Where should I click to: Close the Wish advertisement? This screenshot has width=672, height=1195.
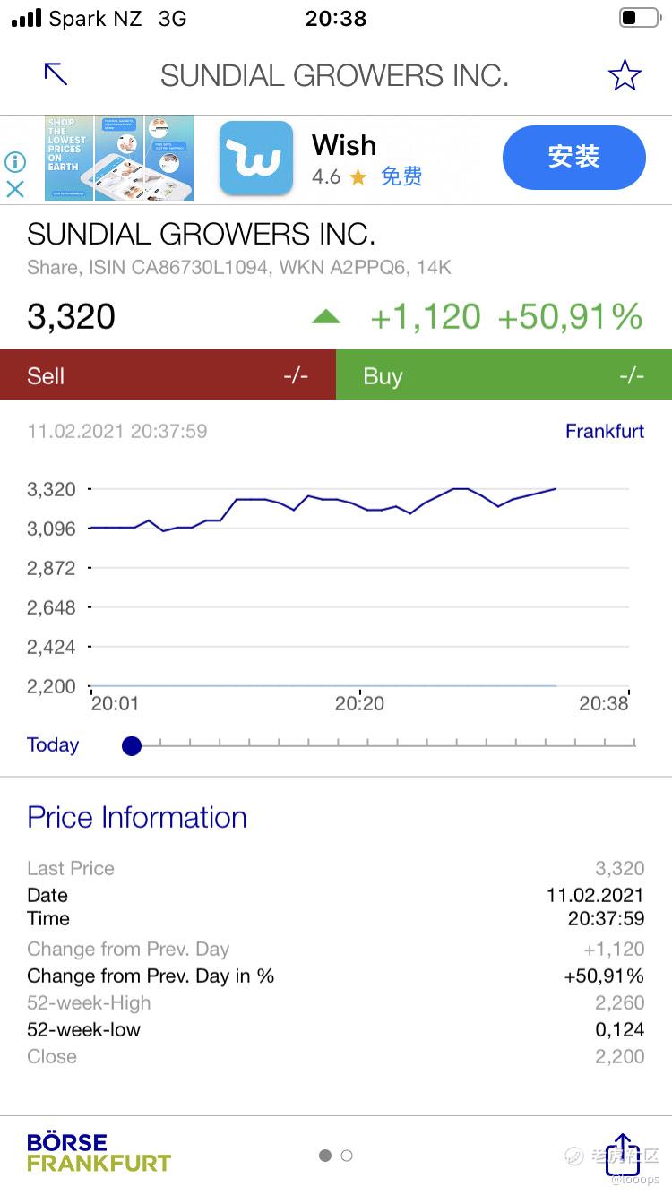(15, 189)
